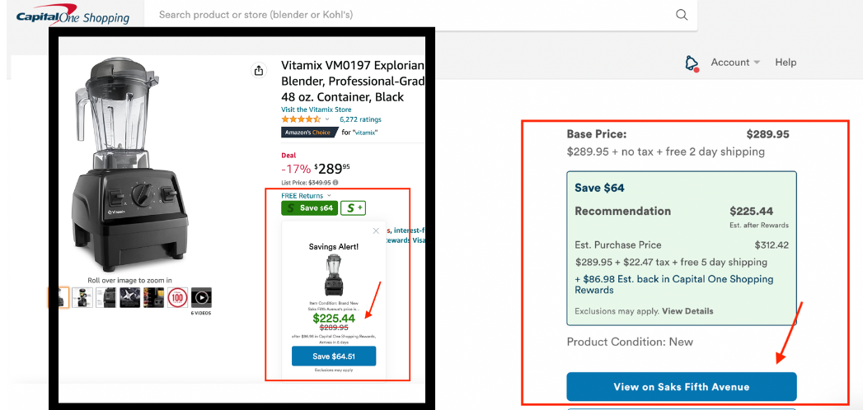Viewport: 863px width, 410px height.
Task: Expand the FREE Returns chevron
Action: pos(329,196)
